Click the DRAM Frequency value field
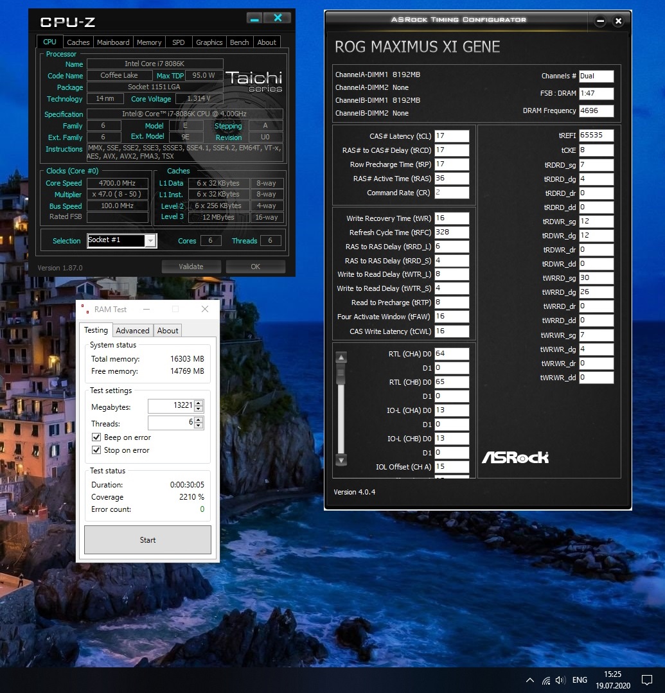Viewport: 665px width, 693px height. click(596, 110)
